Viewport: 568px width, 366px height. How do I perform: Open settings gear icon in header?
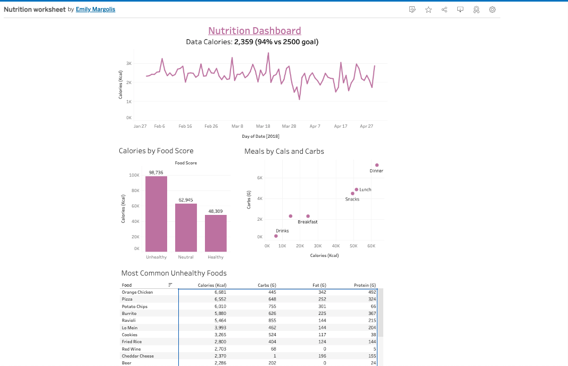click(492, 10)
